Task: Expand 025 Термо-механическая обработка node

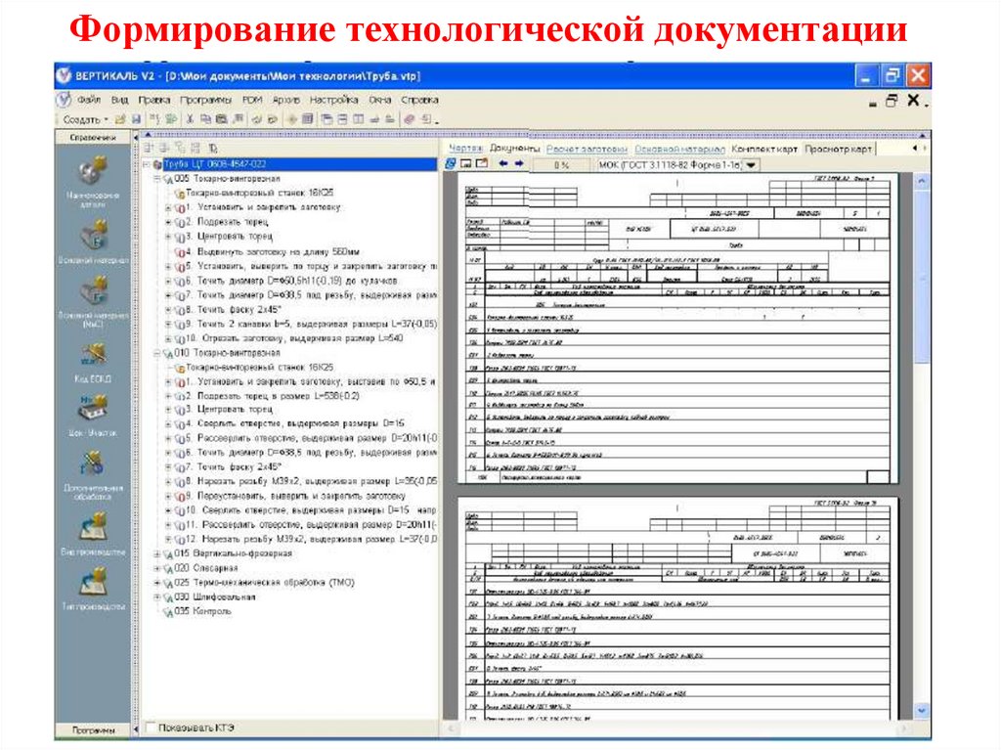Action: [157, 583]
